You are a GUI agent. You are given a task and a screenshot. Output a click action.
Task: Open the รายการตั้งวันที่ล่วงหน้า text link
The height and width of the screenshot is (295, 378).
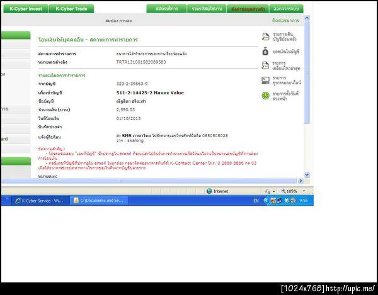click(x=285, y=96)
